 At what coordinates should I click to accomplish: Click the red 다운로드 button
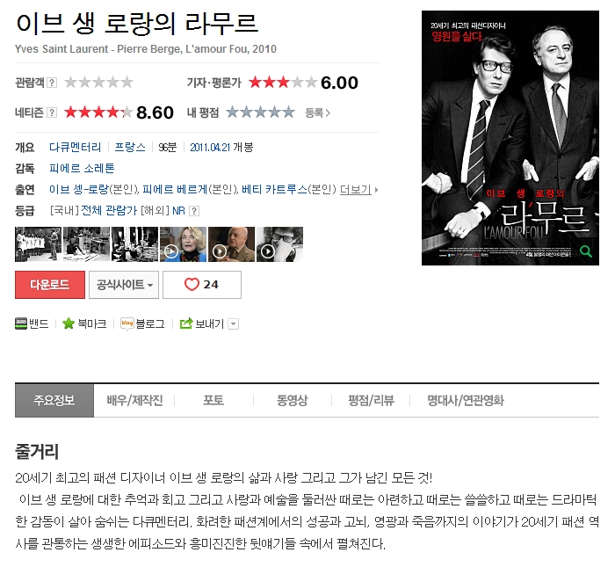coord(50,285)
